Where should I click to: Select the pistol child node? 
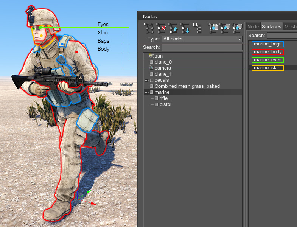tap(165, 104)
